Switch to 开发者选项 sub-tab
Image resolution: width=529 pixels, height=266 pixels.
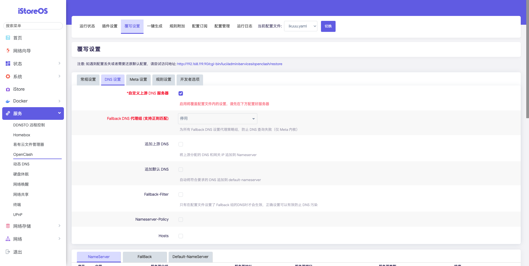pyautogui.click(x=190, y=80)
